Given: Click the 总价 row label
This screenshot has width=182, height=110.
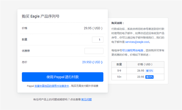Looking at the screenshot, I should tap(25, 62).
